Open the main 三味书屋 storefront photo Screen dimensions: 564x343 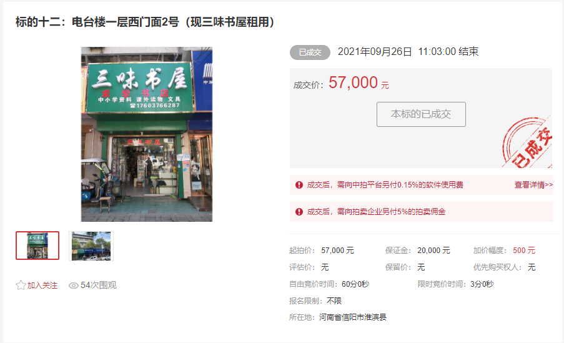tap(147, 134)
